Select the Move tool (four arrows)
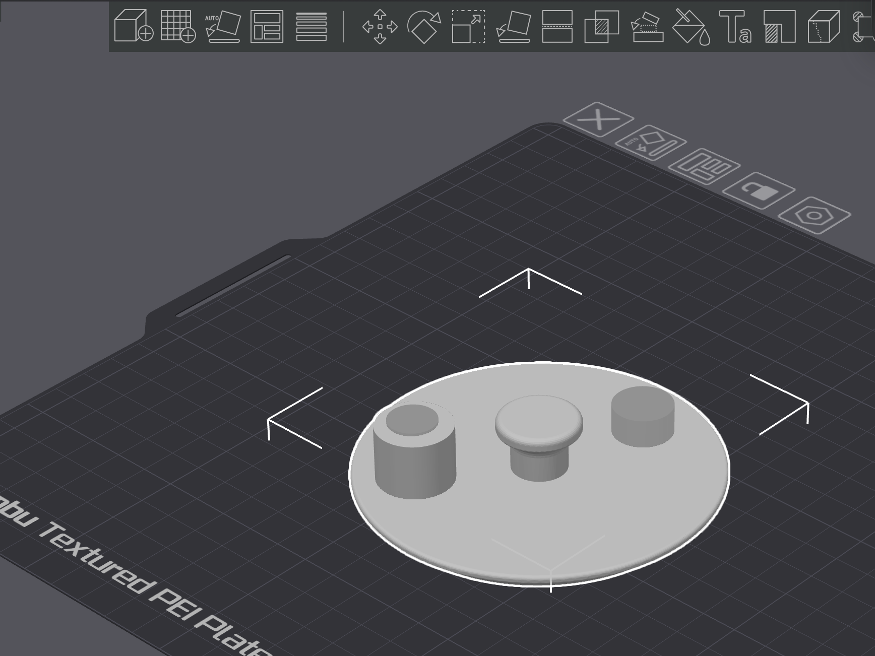This screenshot has width=875, height=656. (380, 27)
